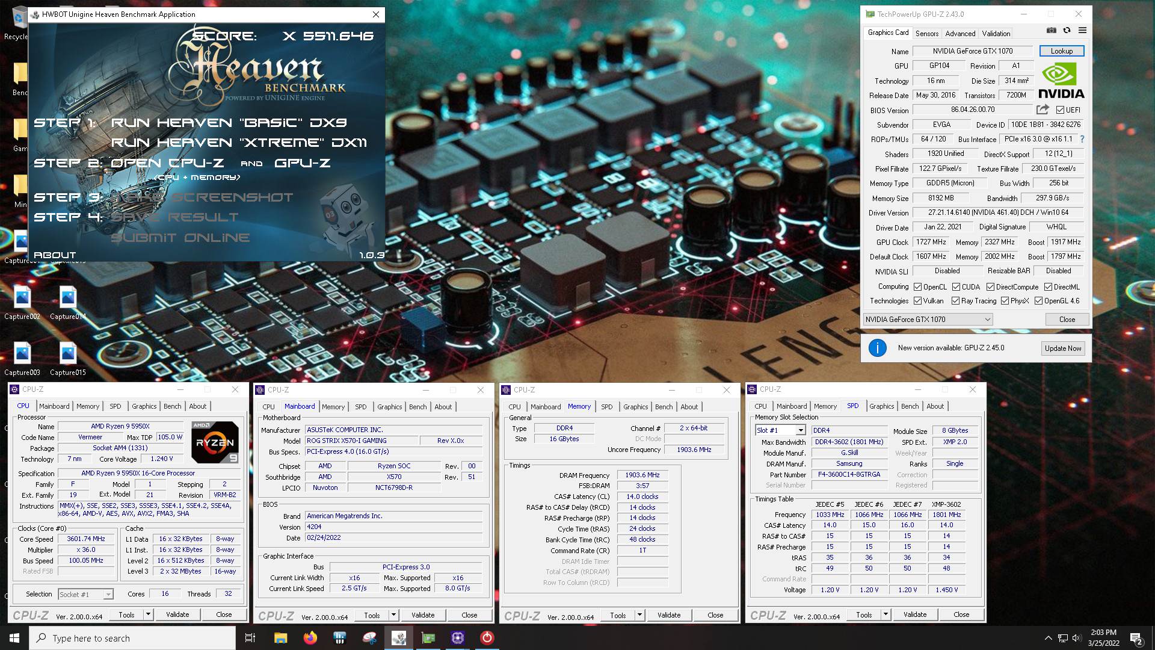The height and width of the screenshot is (650, 1155).
Task: Click Part Number F4-3600C14-8GTRGA
Action: tap(849, 475)
